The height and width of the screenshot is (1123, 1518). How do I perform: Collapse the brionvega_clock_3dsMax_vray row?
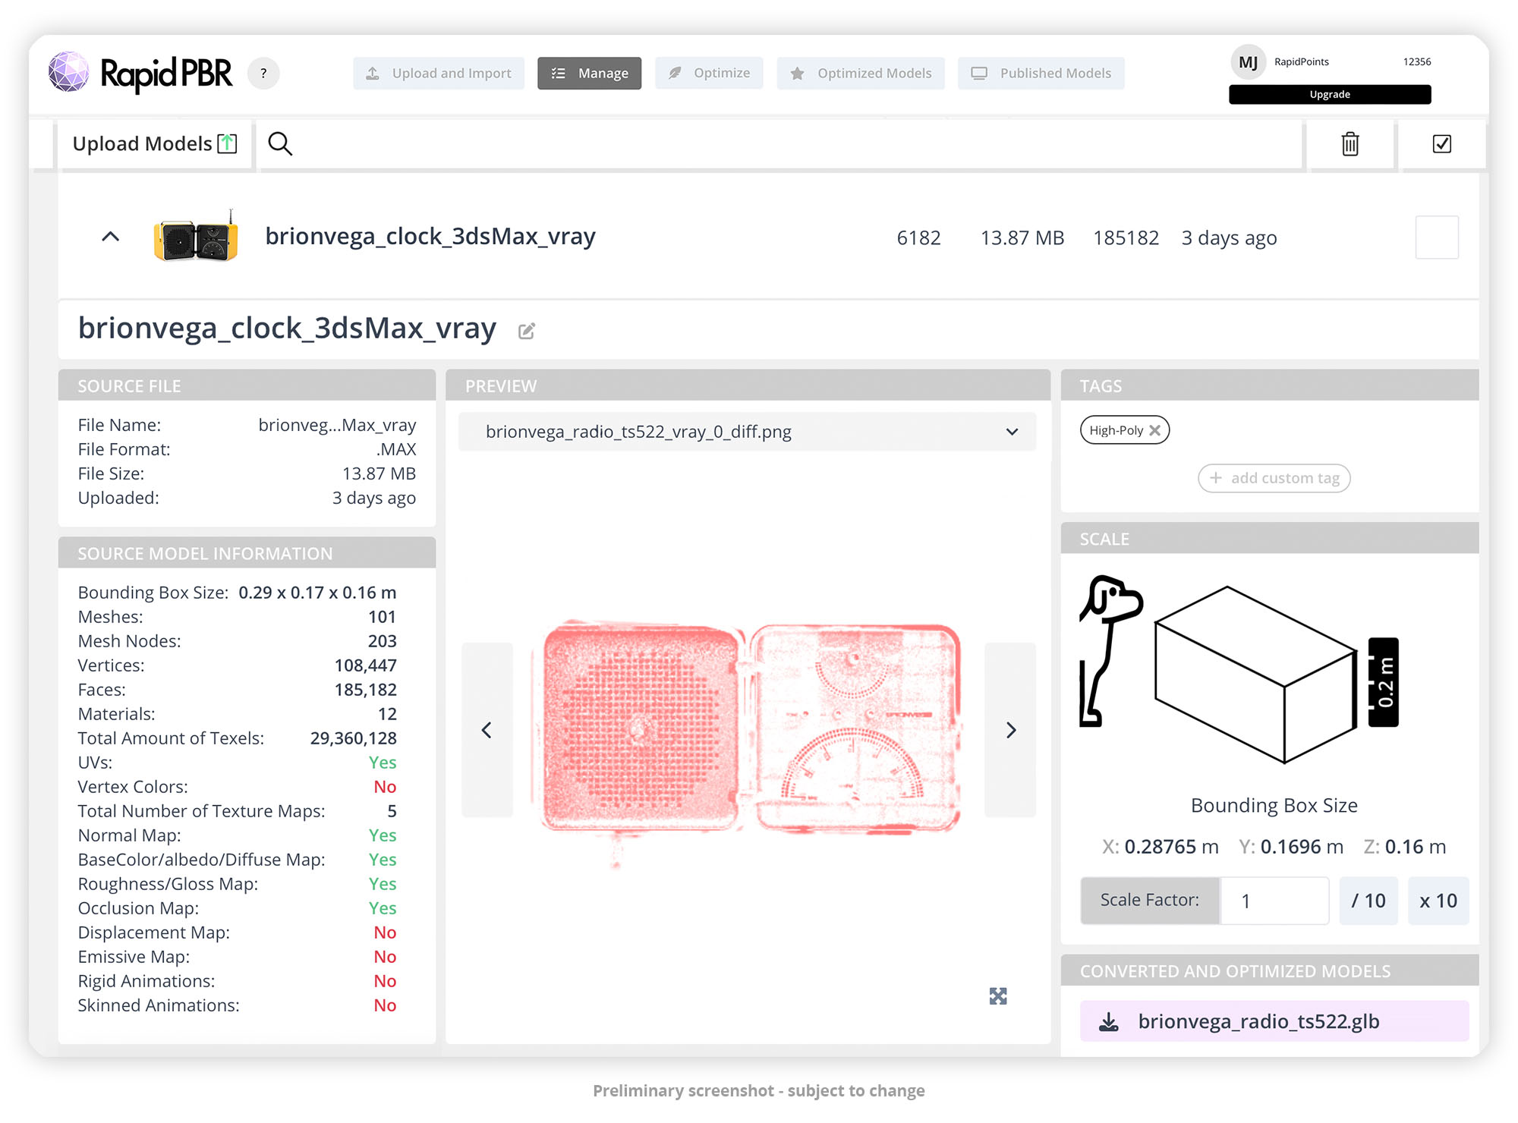point(111,237)
